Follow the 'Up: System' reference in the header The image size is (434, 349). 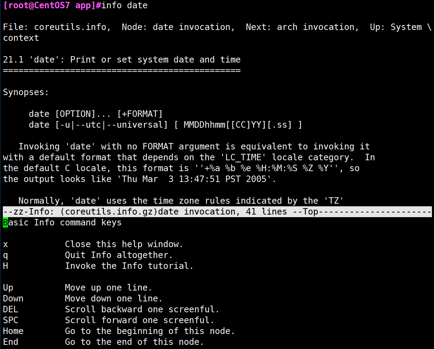click(396, 27)
